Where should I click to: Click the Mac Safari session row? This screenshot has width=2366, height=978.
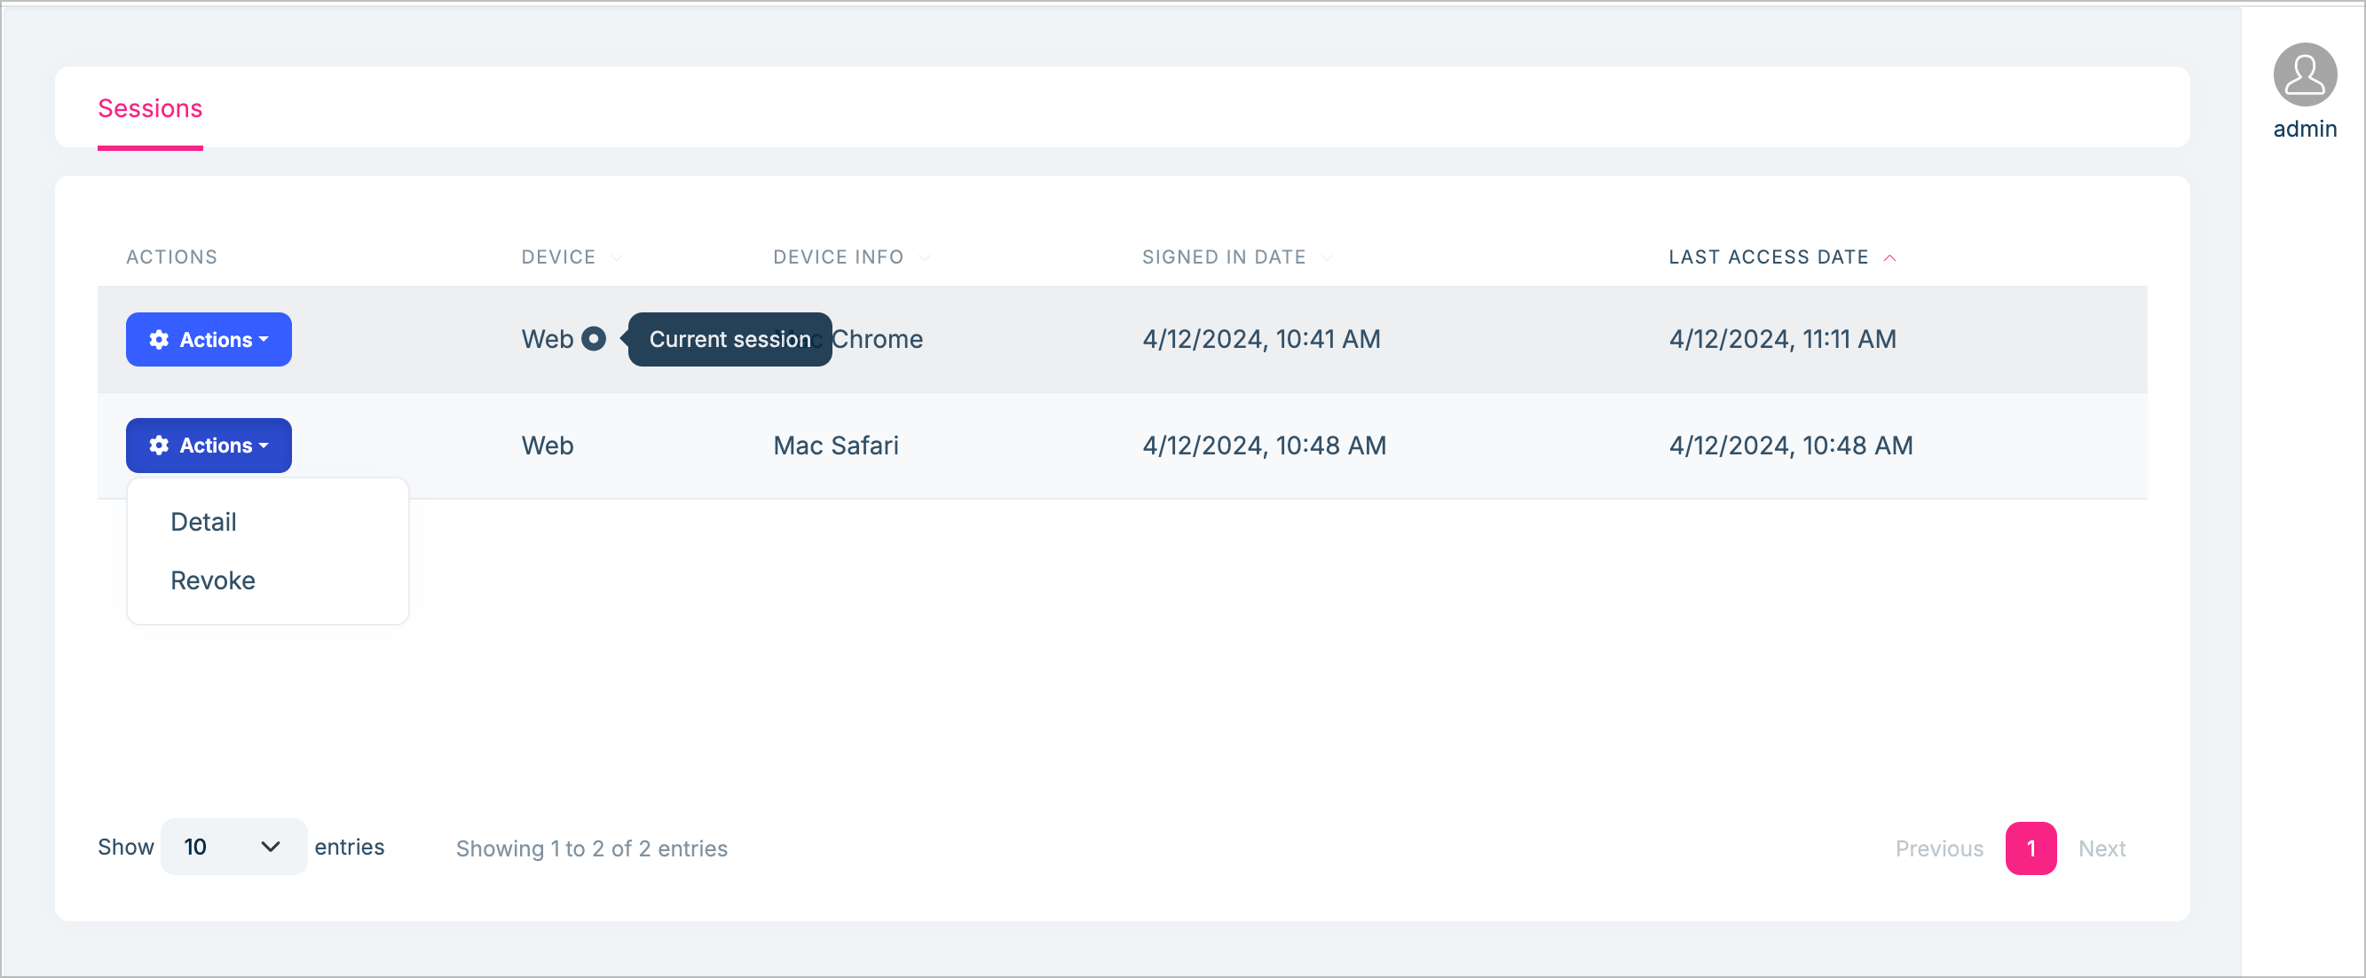tap(1010, 446)
